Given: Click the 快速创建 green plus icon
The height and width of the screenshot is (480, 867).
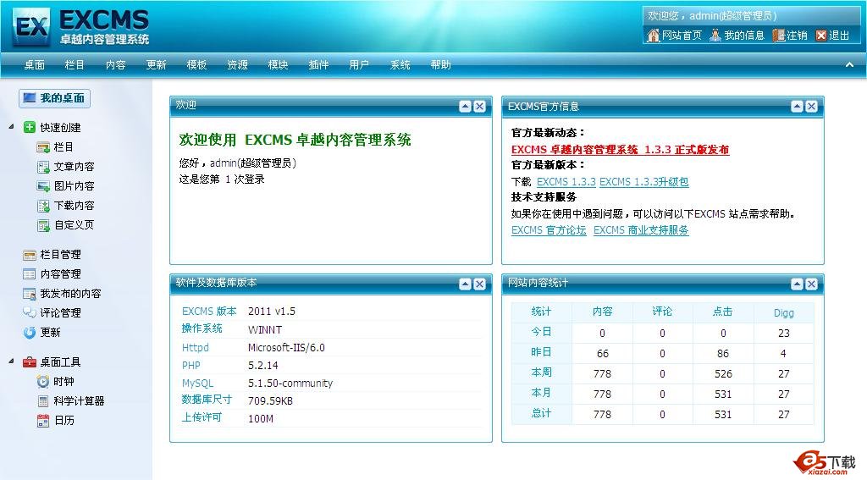Looking at the screenshot, I should 30,127.
